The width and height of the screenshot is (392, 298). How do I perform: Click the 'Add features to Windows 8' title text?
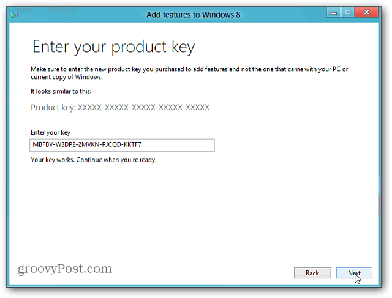click(194, 15)
